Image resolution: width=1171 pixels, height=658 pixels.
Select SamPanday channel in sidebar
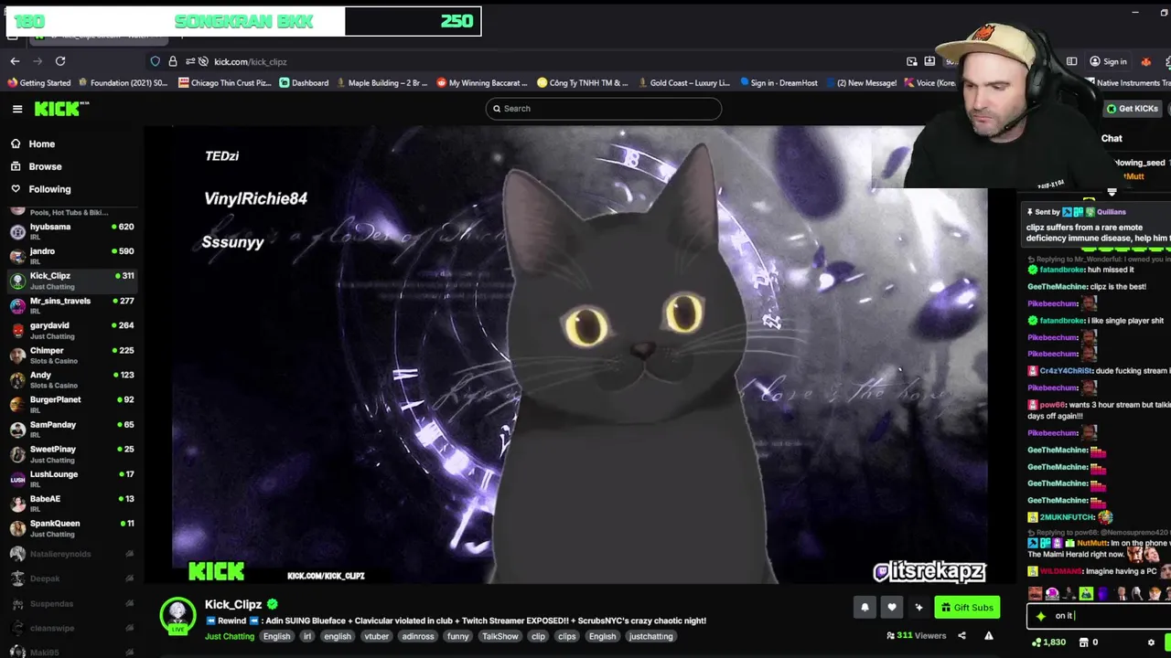coord(73,430)
